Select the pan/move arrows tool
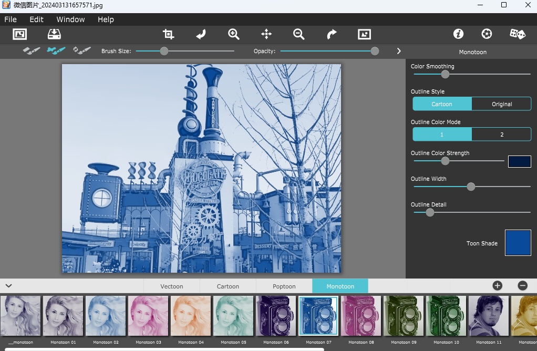The width and height of the screenshot is (537, 351). tap(266, 34)
